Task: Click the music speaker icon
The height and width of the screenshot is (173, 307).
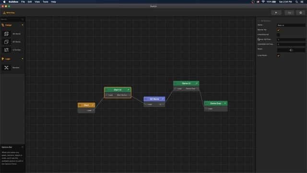Action: [291, 50]
